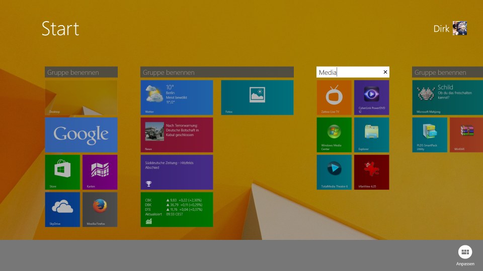Name the group above Microsoft Mahjong
The height and width of the screenshot is (271, 483).
(x=447, y=72)
